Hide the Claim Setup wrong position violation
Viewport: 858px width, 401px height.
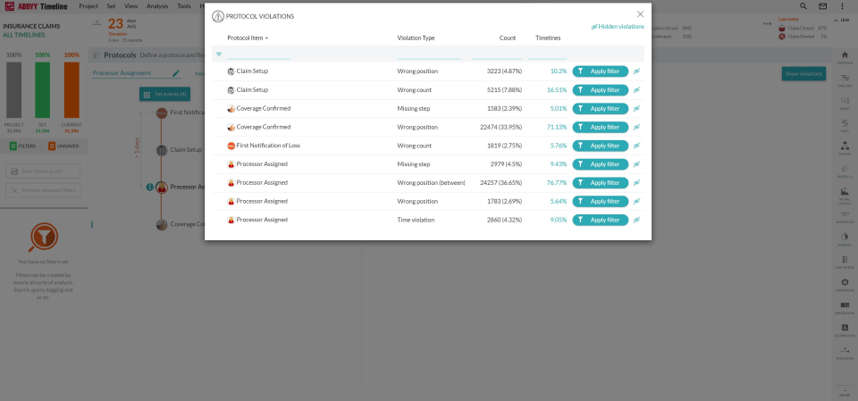[x=636, y=71]
